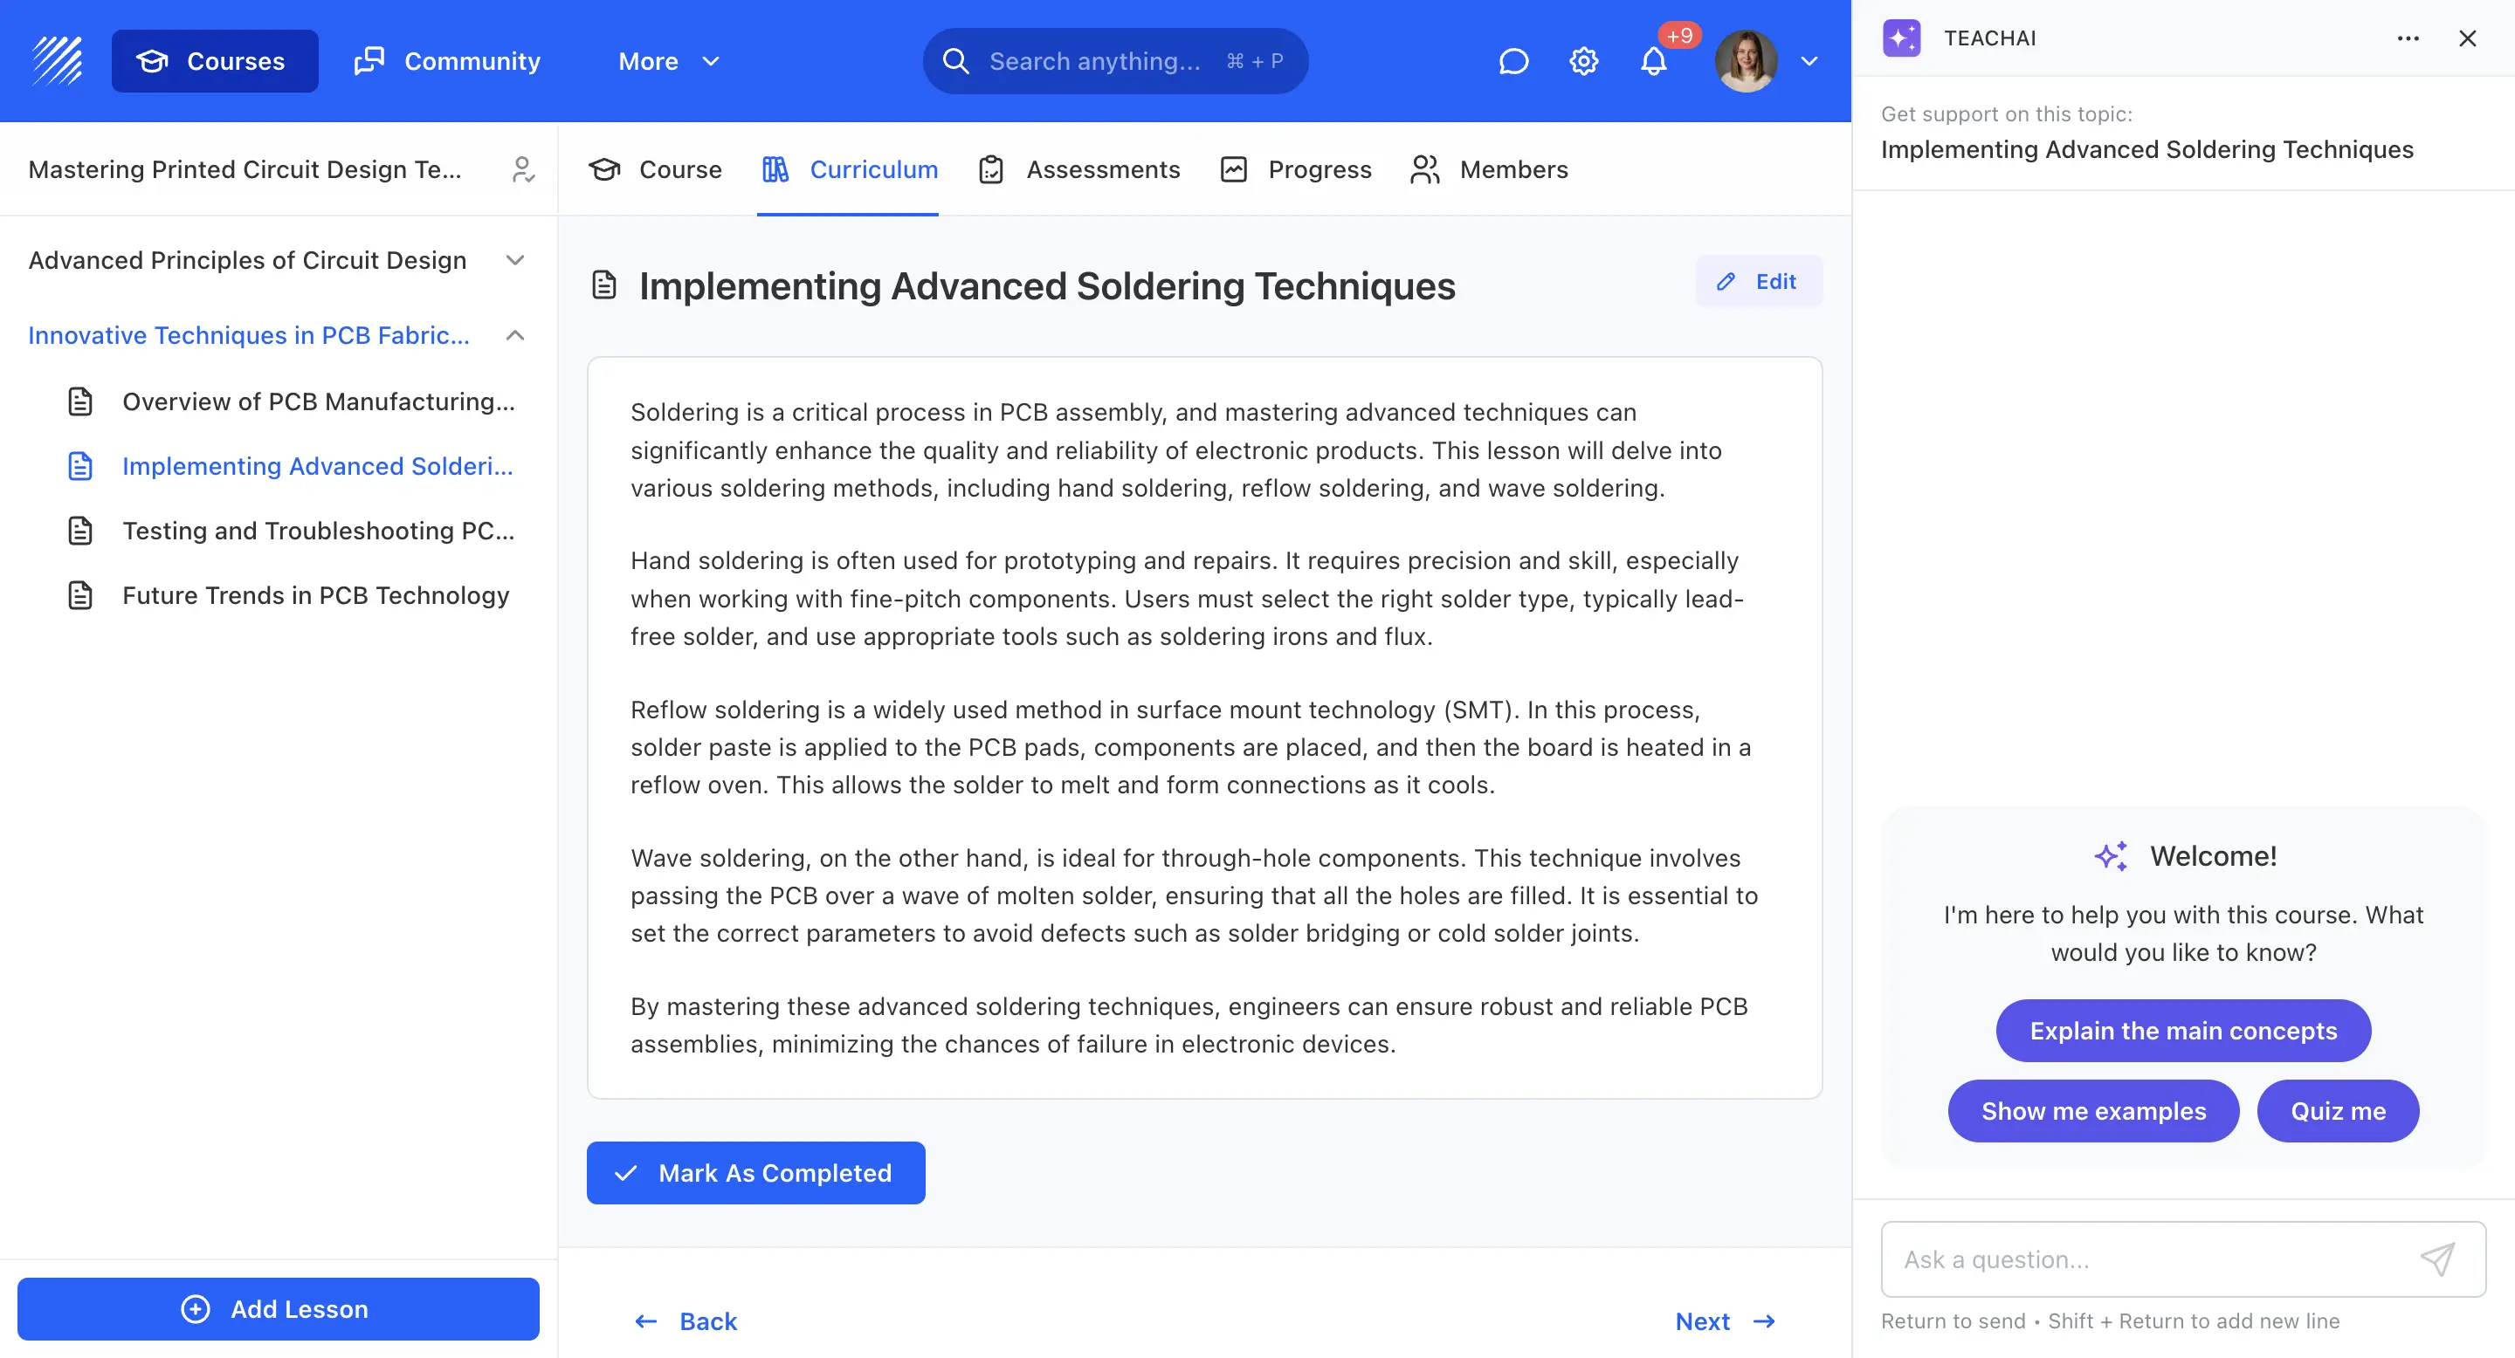The image size is (2515, 1358).
Task: Click the Curriculum books icon
Action: tap(775, 169)
